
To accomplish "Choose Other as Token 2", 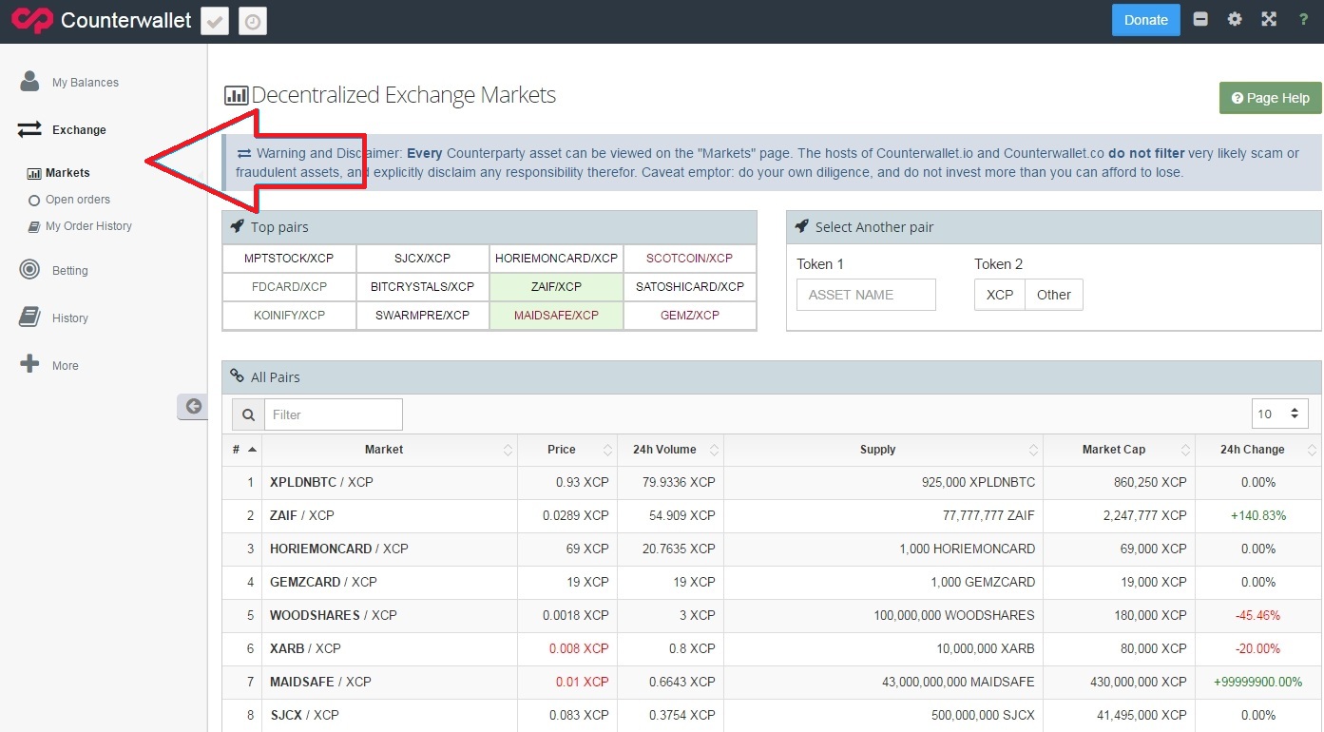I will 1054,295.
